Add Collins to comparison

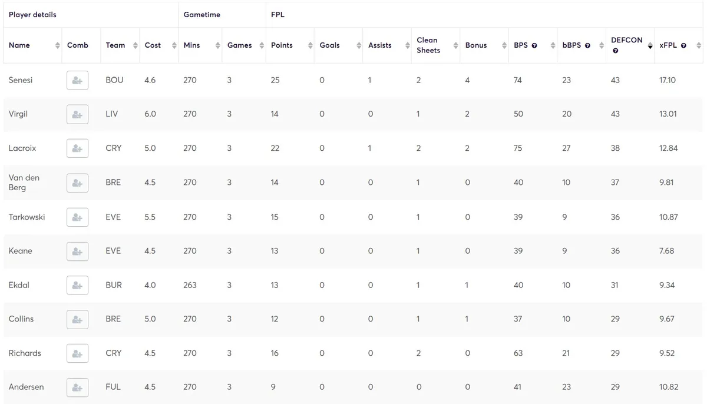click(77, 319)
